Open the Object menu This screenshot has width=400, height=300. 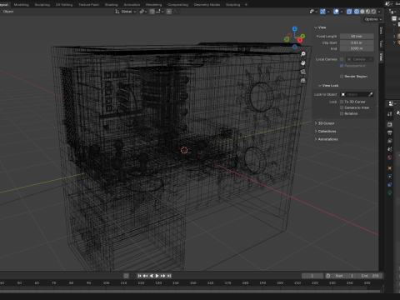pos(8,12)
